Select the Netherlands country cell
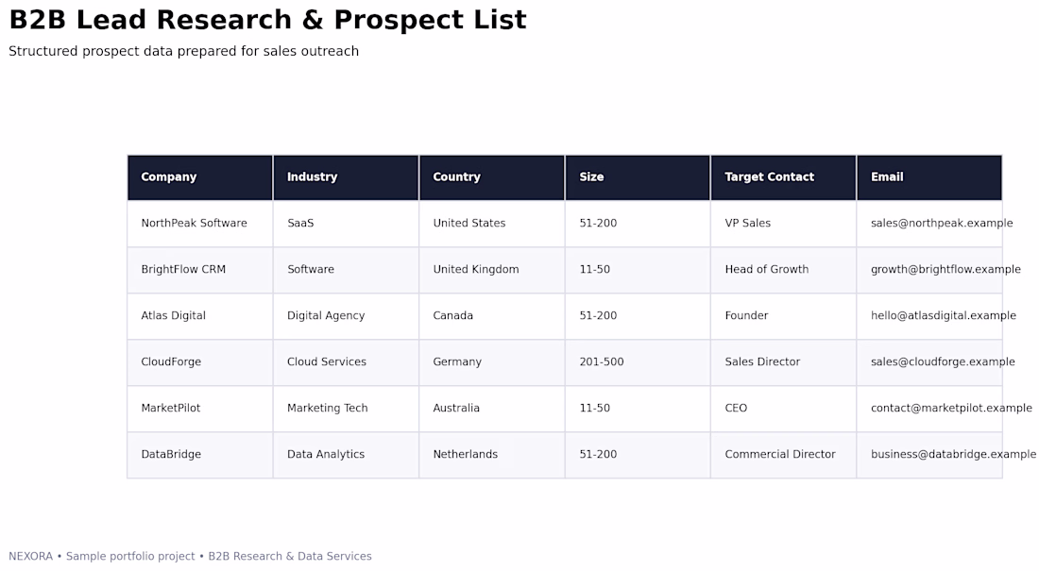This screenshot has width=1039, height=571. point(492,455)
